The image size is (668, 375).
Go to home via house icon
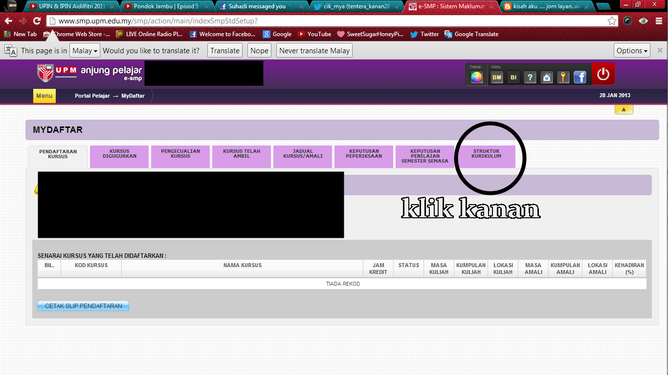click(x=547, y=77)
